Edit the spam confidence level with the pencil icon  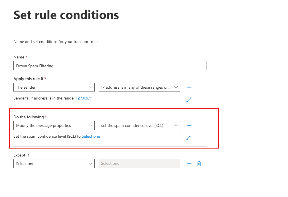coord(189,138)
